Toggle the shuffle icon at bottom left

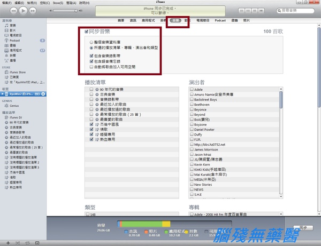click(x=18, y=243)
